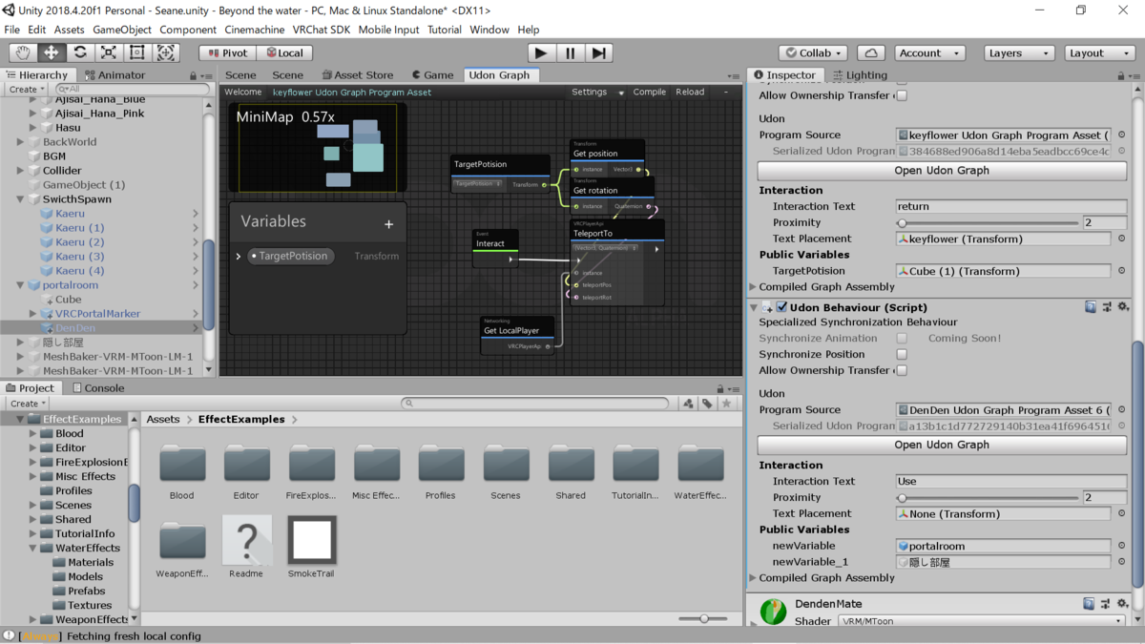Click search by label icon in Project

click(x=707, y=404)
